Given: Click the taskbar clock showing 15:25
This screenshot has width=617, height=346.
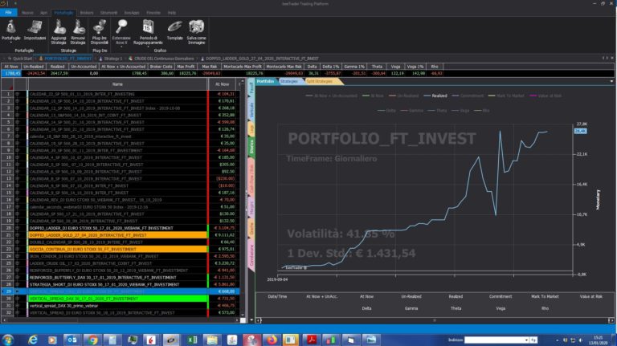Looking at the screenshot, I should [x=599, y=340].
